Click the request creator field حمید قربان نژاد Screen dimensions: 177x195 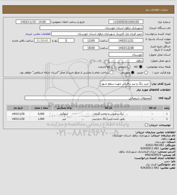97,34
